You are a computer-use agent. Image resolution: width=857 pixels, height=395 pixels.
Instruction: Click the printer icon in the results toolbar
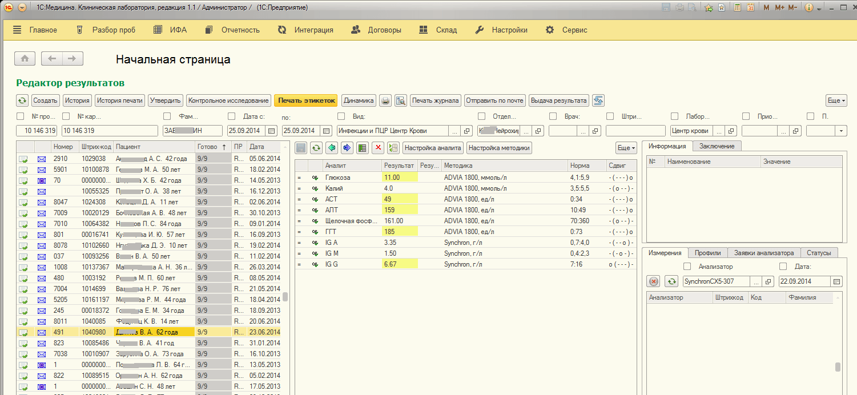click(x=385, y=100)
